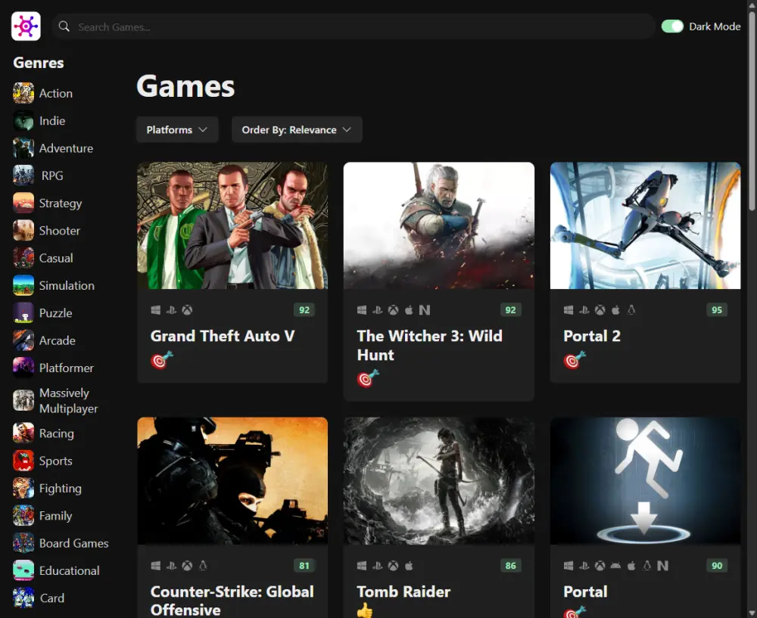
Task: Click the Adventure genre icon
Action: [x=23, y=148]
